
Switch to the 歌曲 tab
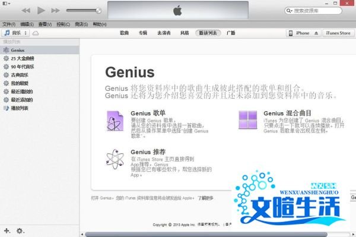click(124, 33)
